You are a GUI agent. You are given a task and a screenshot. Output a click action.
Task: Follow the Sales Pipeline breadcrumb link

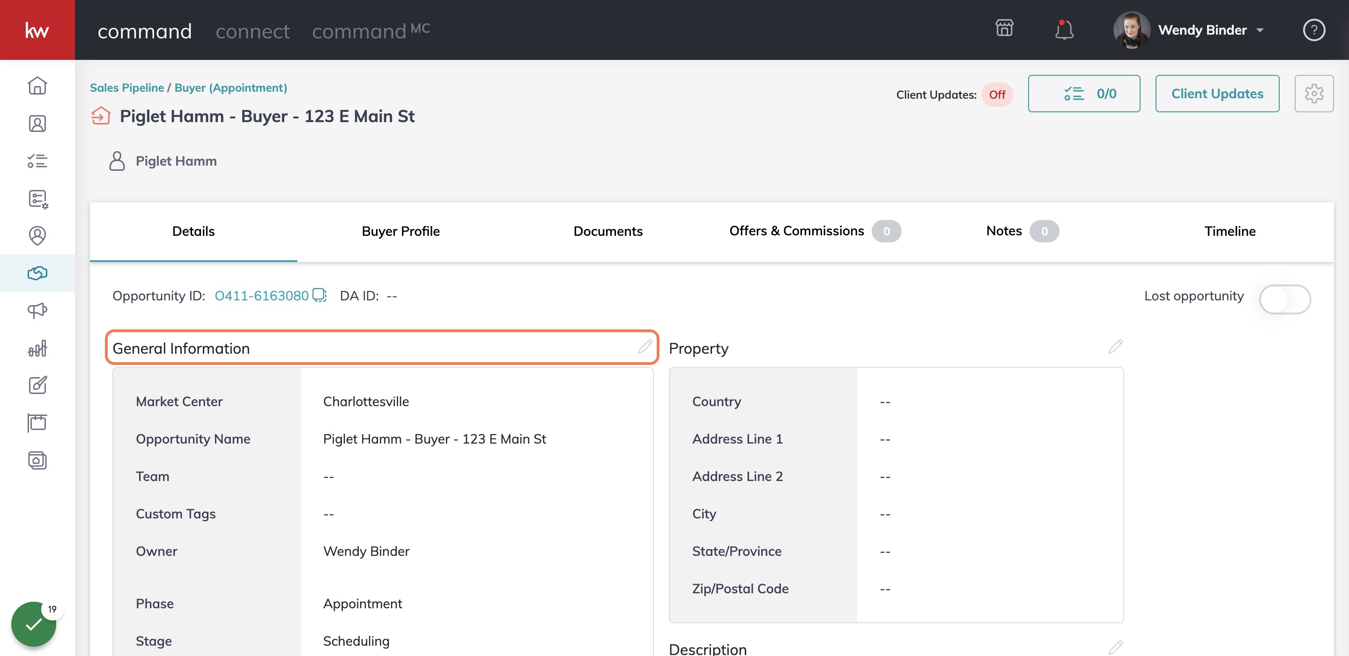tap(127, 88)
